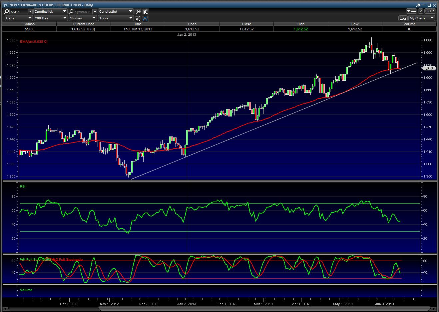Open the list menu icon near help
Viewport: 439px width, 312px height.
(x=412, y=11)
